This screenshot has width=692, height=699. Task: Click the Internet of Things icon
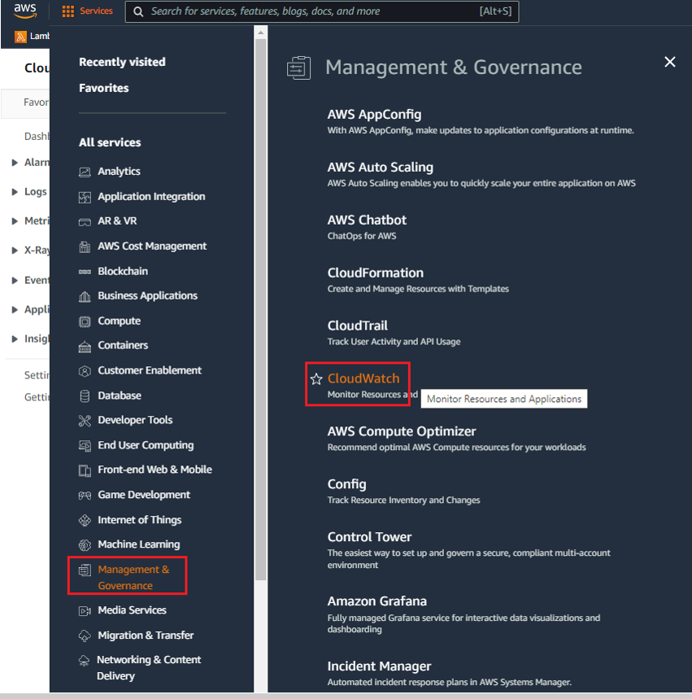[85, 520]
